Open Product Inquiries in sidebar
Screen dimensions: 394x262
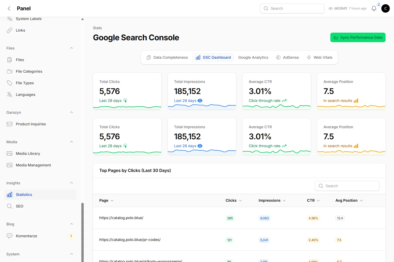(x=40, y=124)
